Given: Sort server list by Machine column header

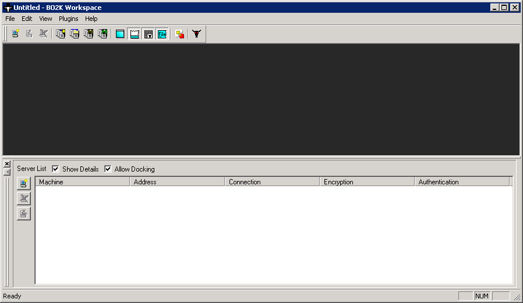Looking at the screenshot, I should 82,182.
